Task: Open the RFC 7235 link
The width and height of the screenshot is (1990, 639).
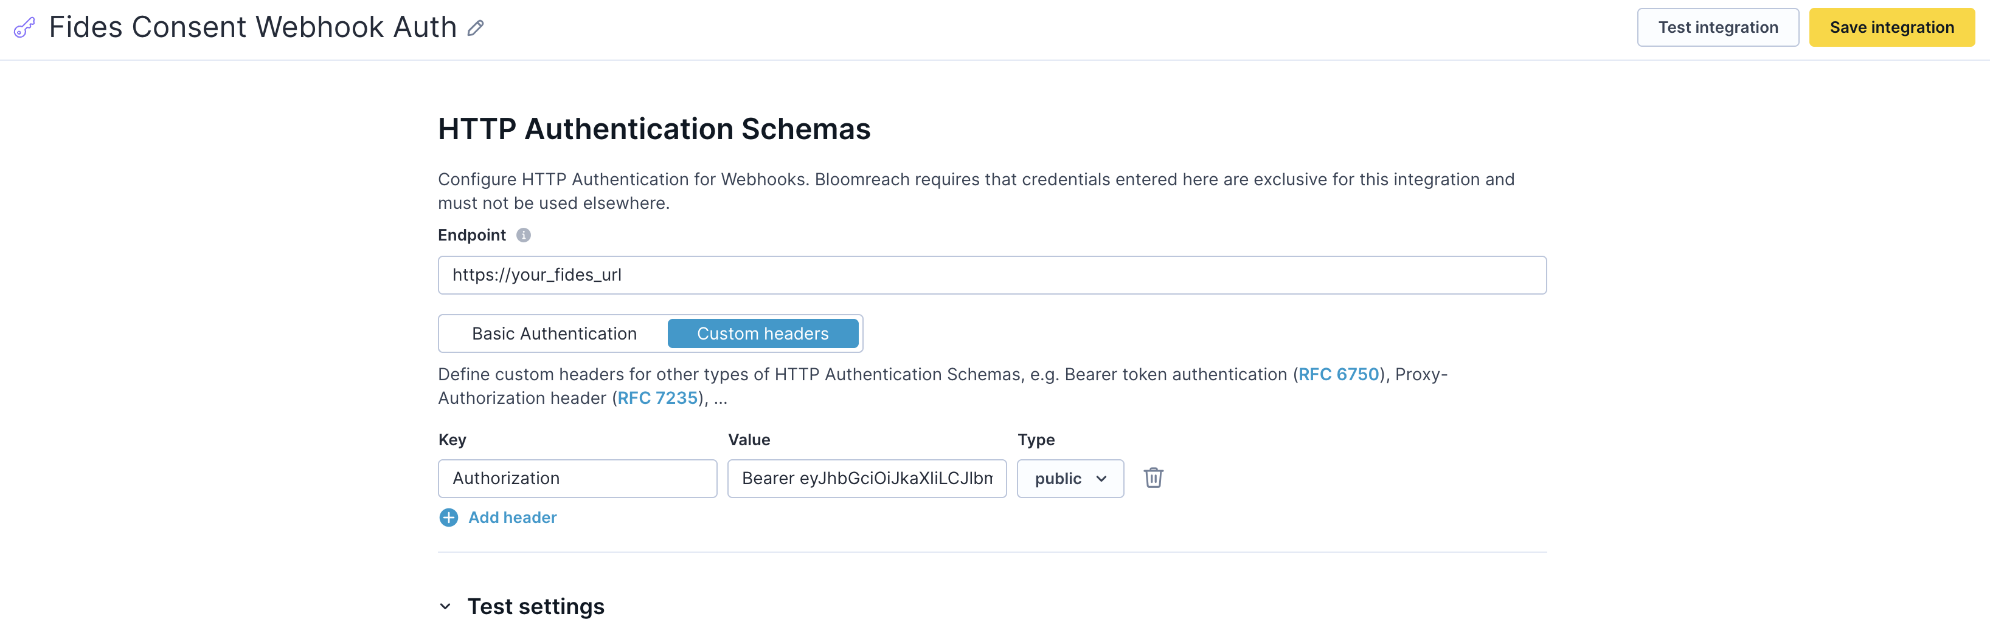Action: pyautogui.click(x=657, y=398)
